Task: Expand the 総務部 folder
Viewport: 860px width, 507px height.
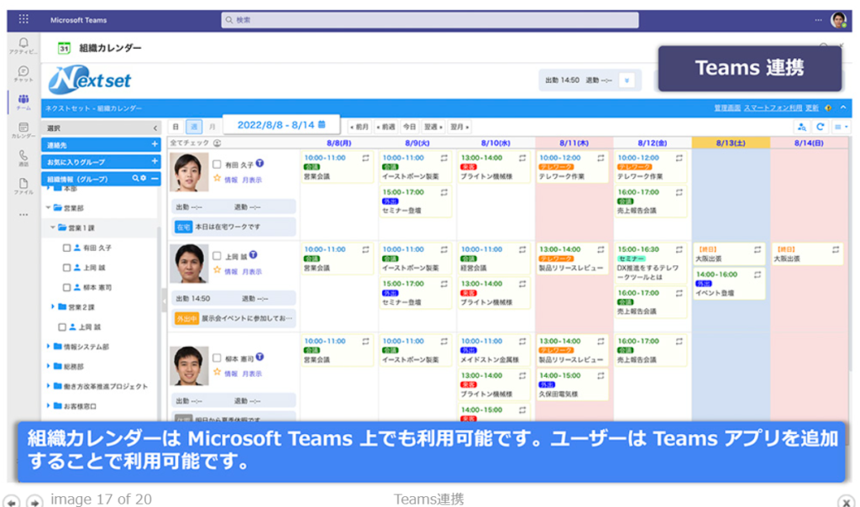Action: click(x=48, y=366)
